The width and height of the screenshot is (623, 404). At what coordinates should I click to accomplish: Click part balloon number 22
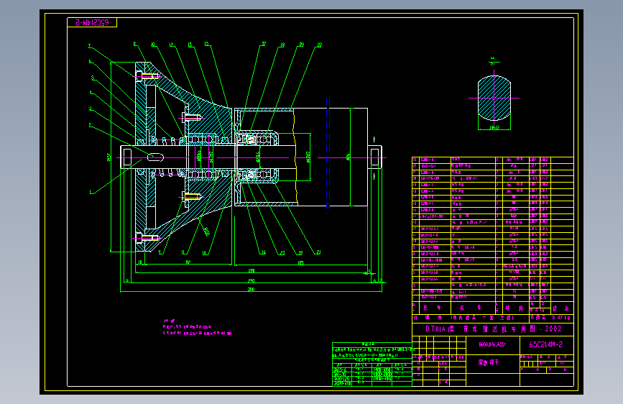point(320,45)
